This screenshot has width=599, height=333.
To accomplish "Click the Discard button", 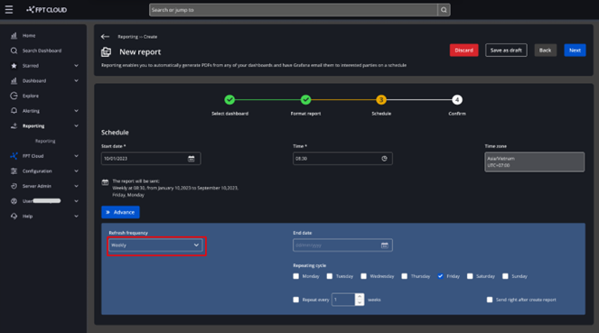I will [463, 51].
